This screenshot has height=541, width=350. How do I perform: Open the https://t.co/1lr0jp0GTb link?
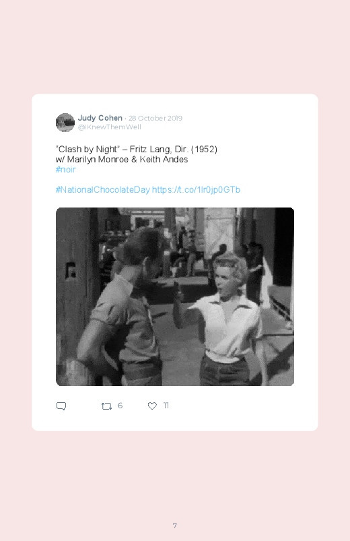(196, 190)
